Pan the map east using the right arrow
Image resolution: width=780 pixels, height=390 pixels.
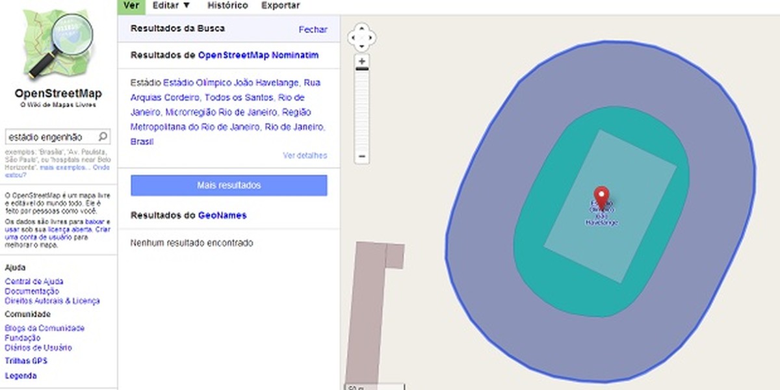point(372,37)
